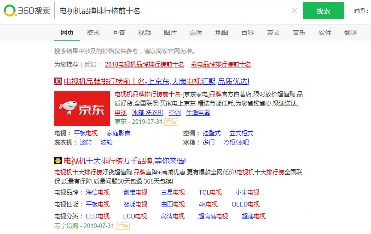Open the 曲面电视 link
Viewport: 371px width, 234px height.
click(x=173, y=204)
